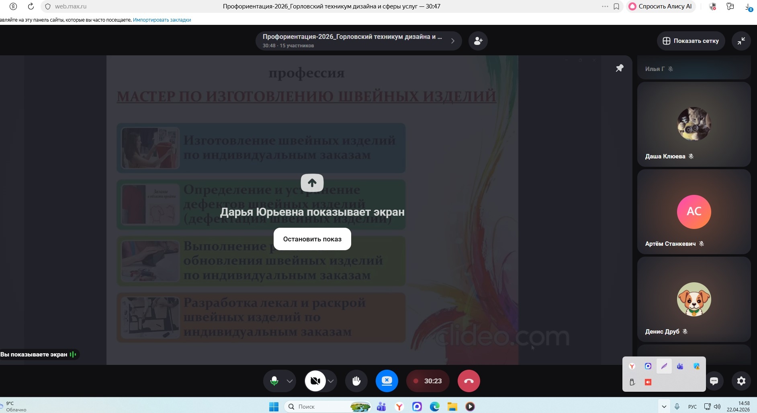
Task: Click the recording timer 30:23
Action: 428,381
